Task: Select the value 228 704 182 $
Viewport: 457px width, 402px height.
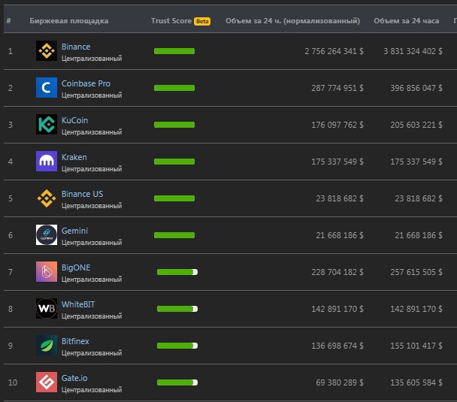Action: coord(337,272)
